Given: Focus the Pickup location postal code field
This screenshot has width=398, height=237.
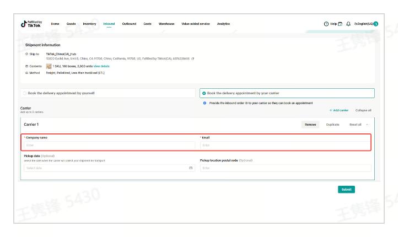Looking at the screenshot, I should pos(286,168).
